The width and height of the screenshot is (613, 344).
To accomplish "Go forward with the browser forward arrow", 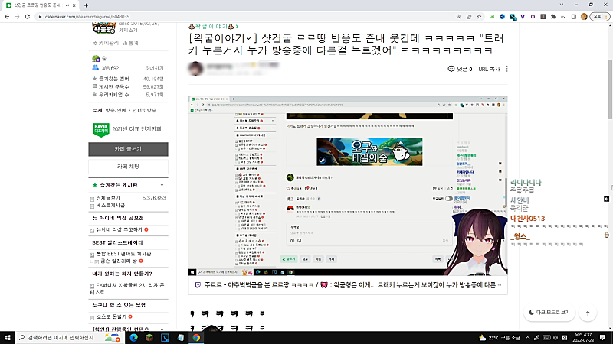I will [17, 17].
